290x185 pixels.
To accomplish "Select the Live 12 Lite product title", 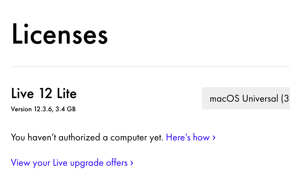I will coord(44,93).
